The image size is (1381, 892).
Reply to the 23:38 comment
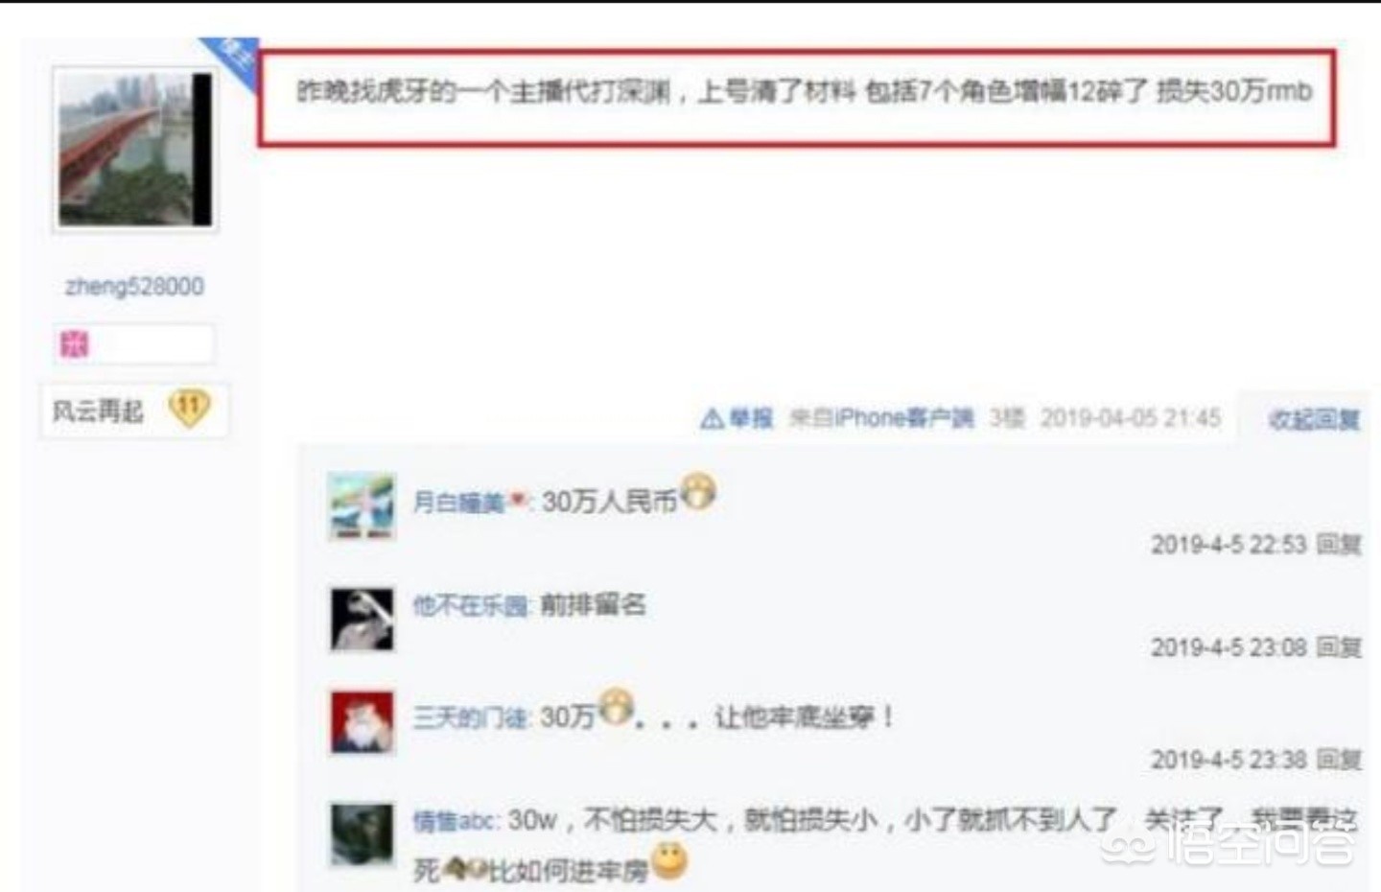tap(1339, 760)
